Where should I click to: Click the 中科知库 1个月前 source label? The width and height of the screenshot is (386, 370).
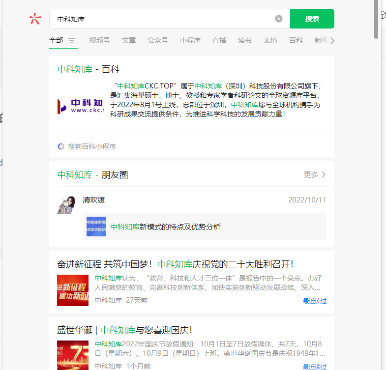[x=122, y=366]
